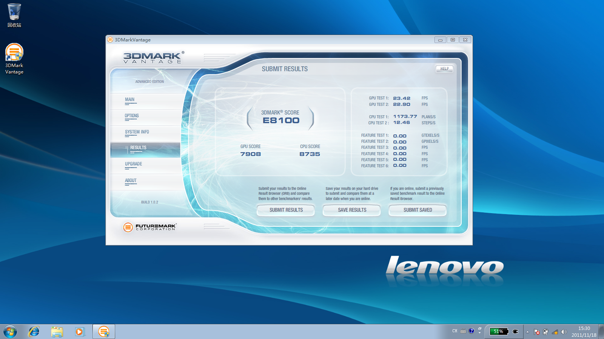Click the language bar help icon

pyautogui.click(x=471, y=331)
